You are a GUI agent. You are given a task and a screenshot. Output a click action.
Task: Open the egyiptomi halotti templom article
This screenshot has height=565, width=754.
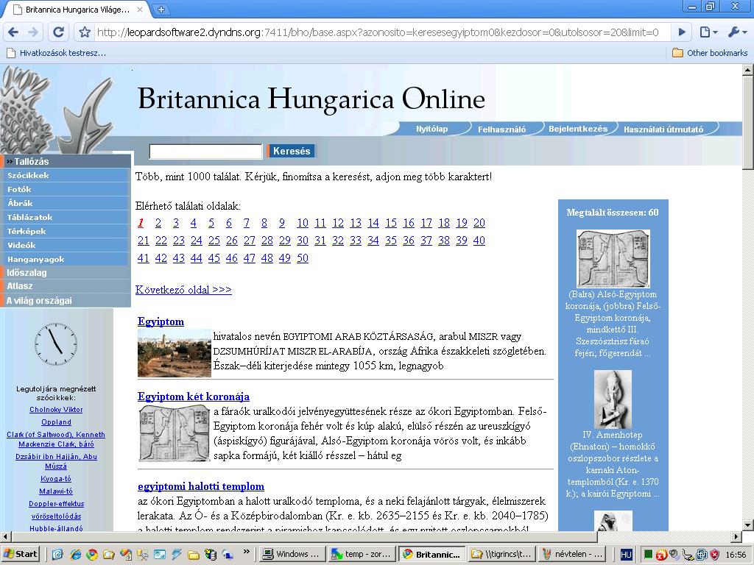[201, 486]
